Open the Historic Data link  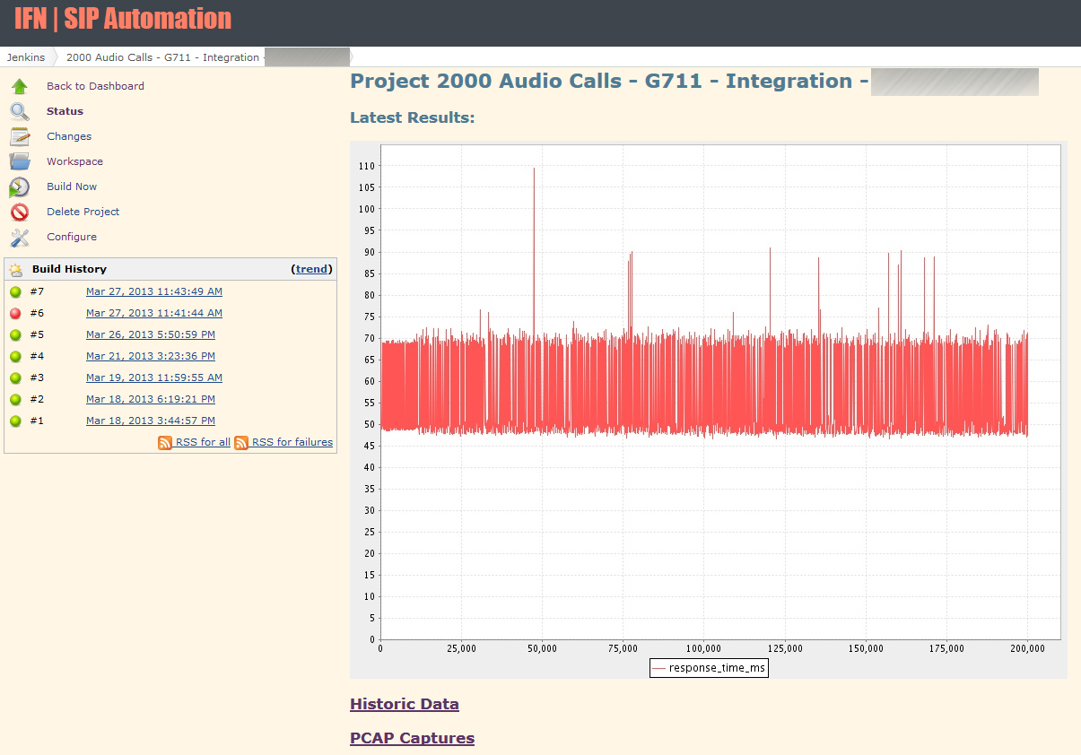404,704
